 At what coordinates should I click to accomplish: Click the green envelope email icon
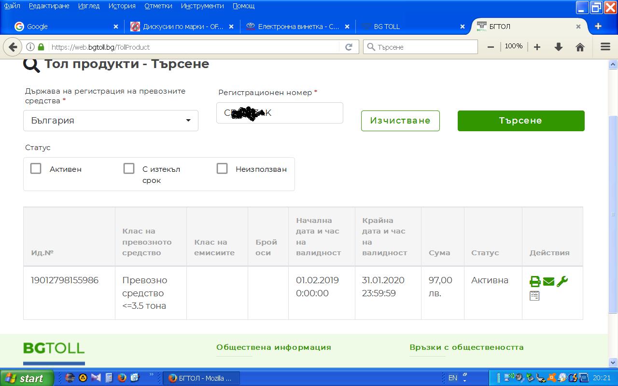(x=548, y=282)
